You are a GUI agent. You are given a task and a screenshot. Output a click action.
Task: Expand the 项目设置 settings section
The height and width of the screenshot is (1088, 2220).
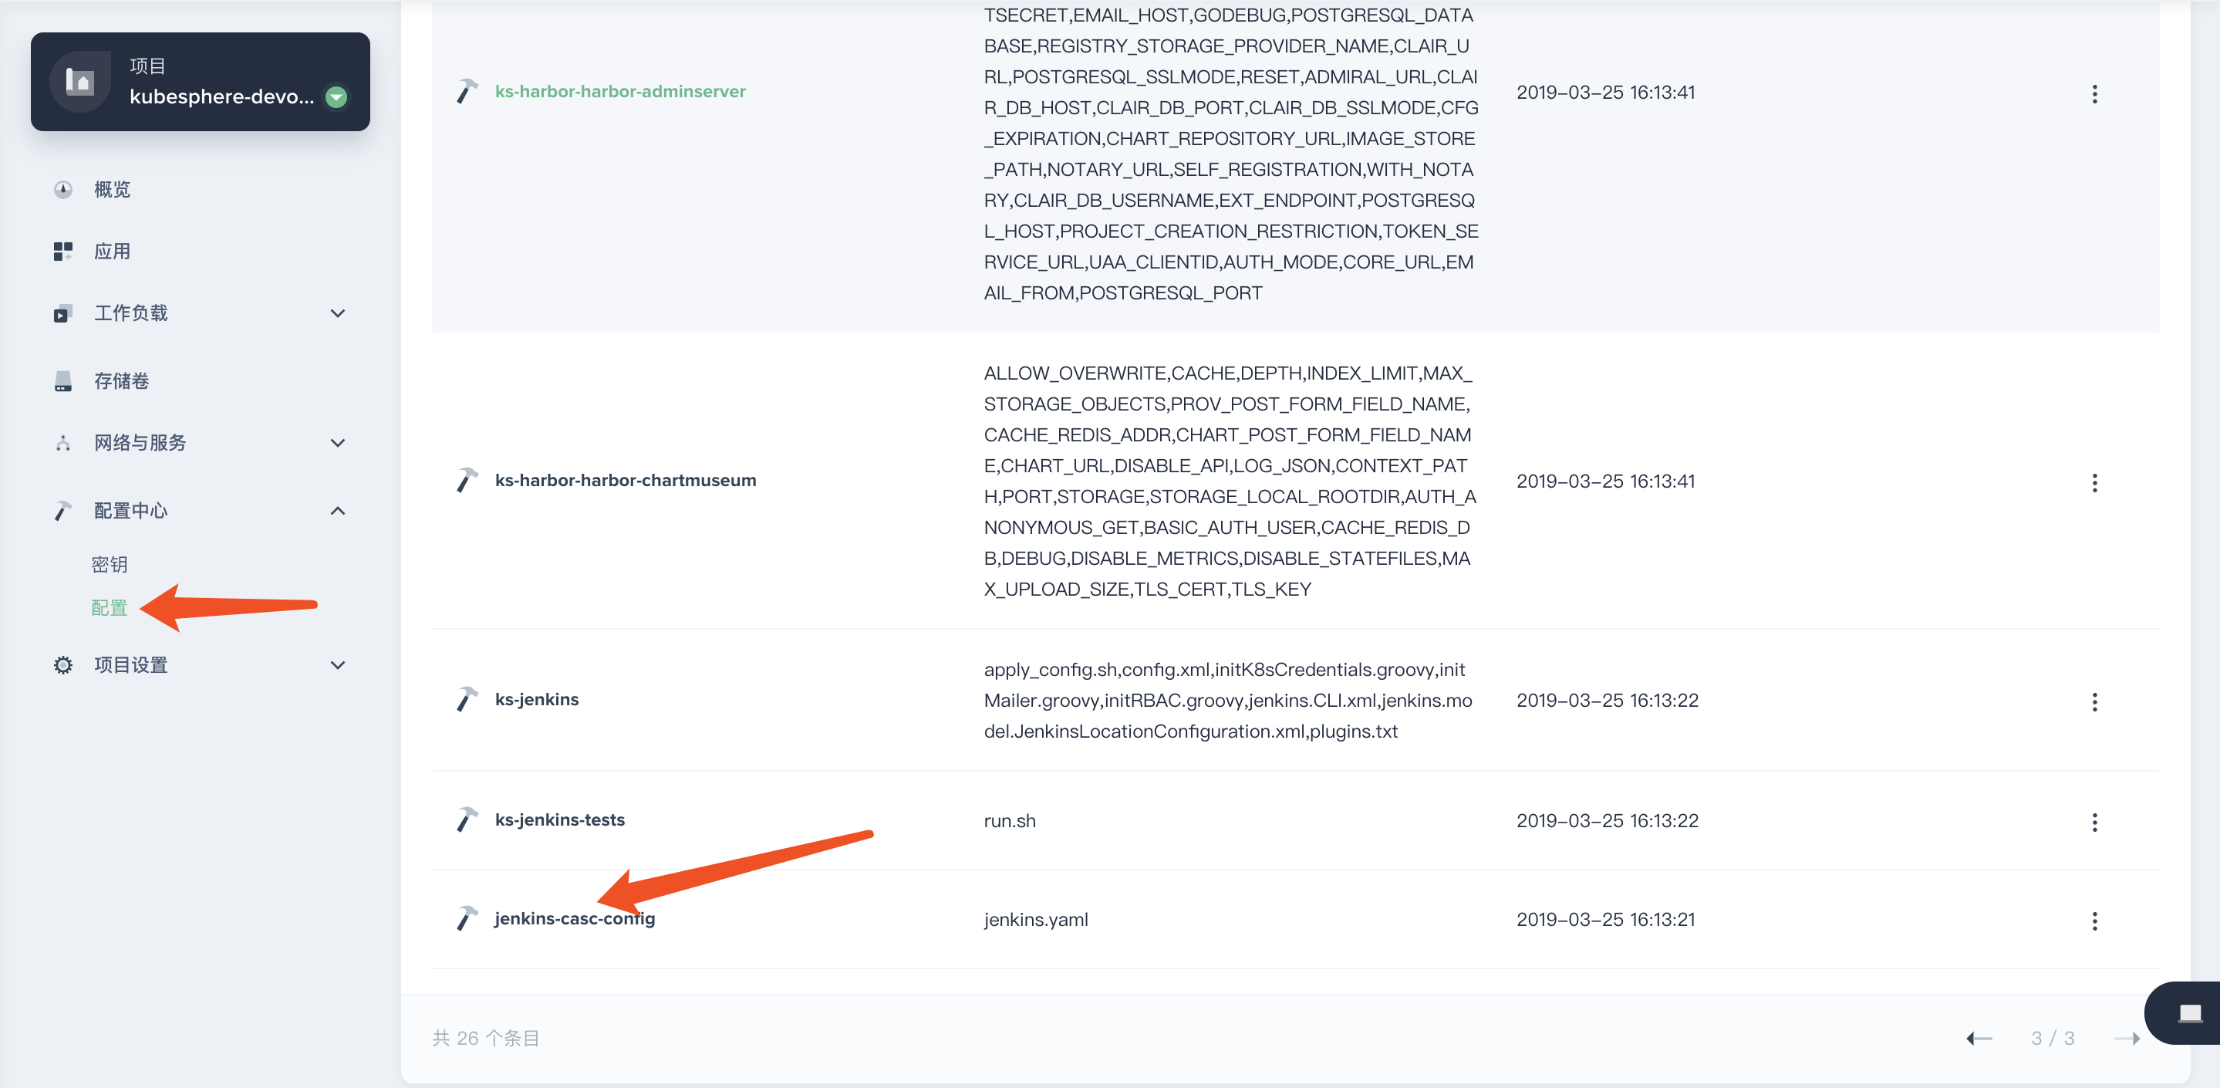[x=338, y=664]
